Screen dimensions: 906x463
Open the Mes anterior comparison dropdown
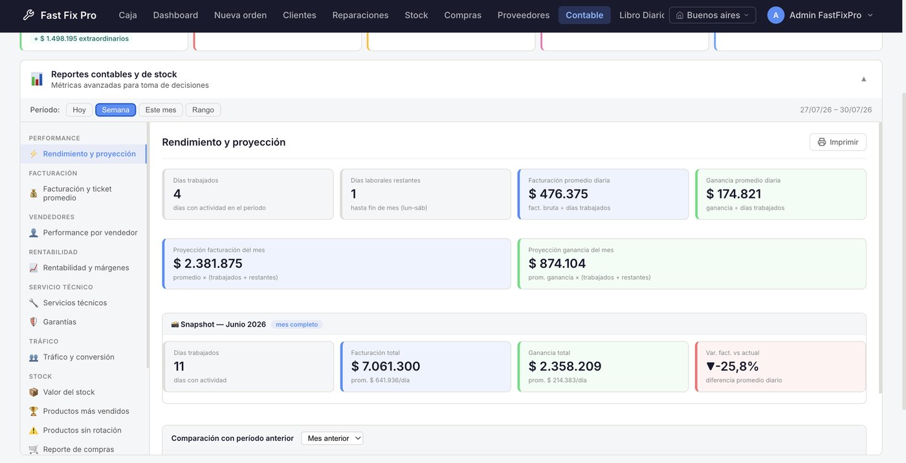(x=332, y=438)
